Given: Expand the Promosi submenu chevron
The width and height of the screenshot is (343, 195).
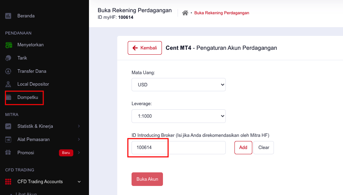Looking at the screenshot, I should [79, 153].
